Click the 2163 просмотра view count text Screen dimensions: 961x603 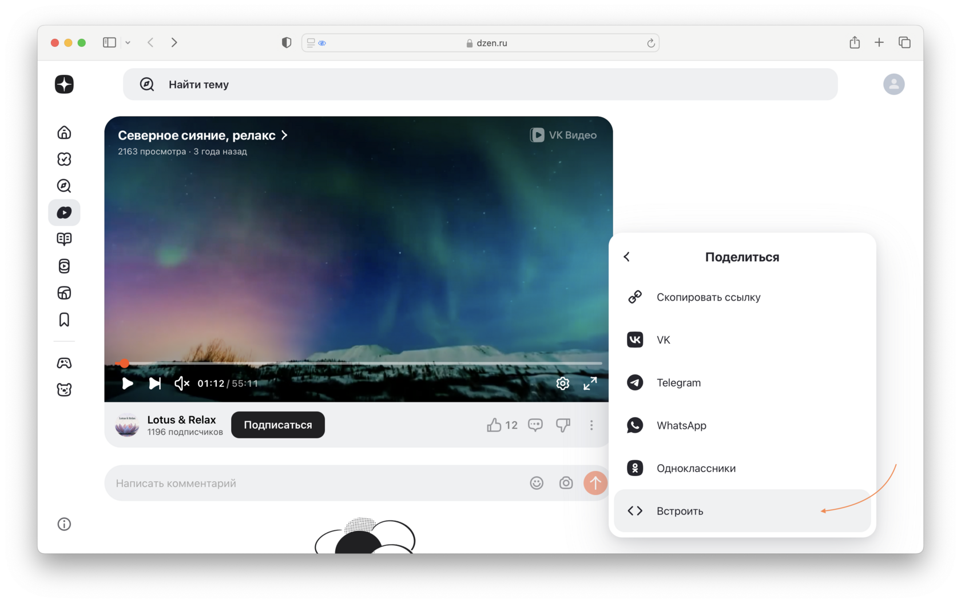(x=152, y=151)
